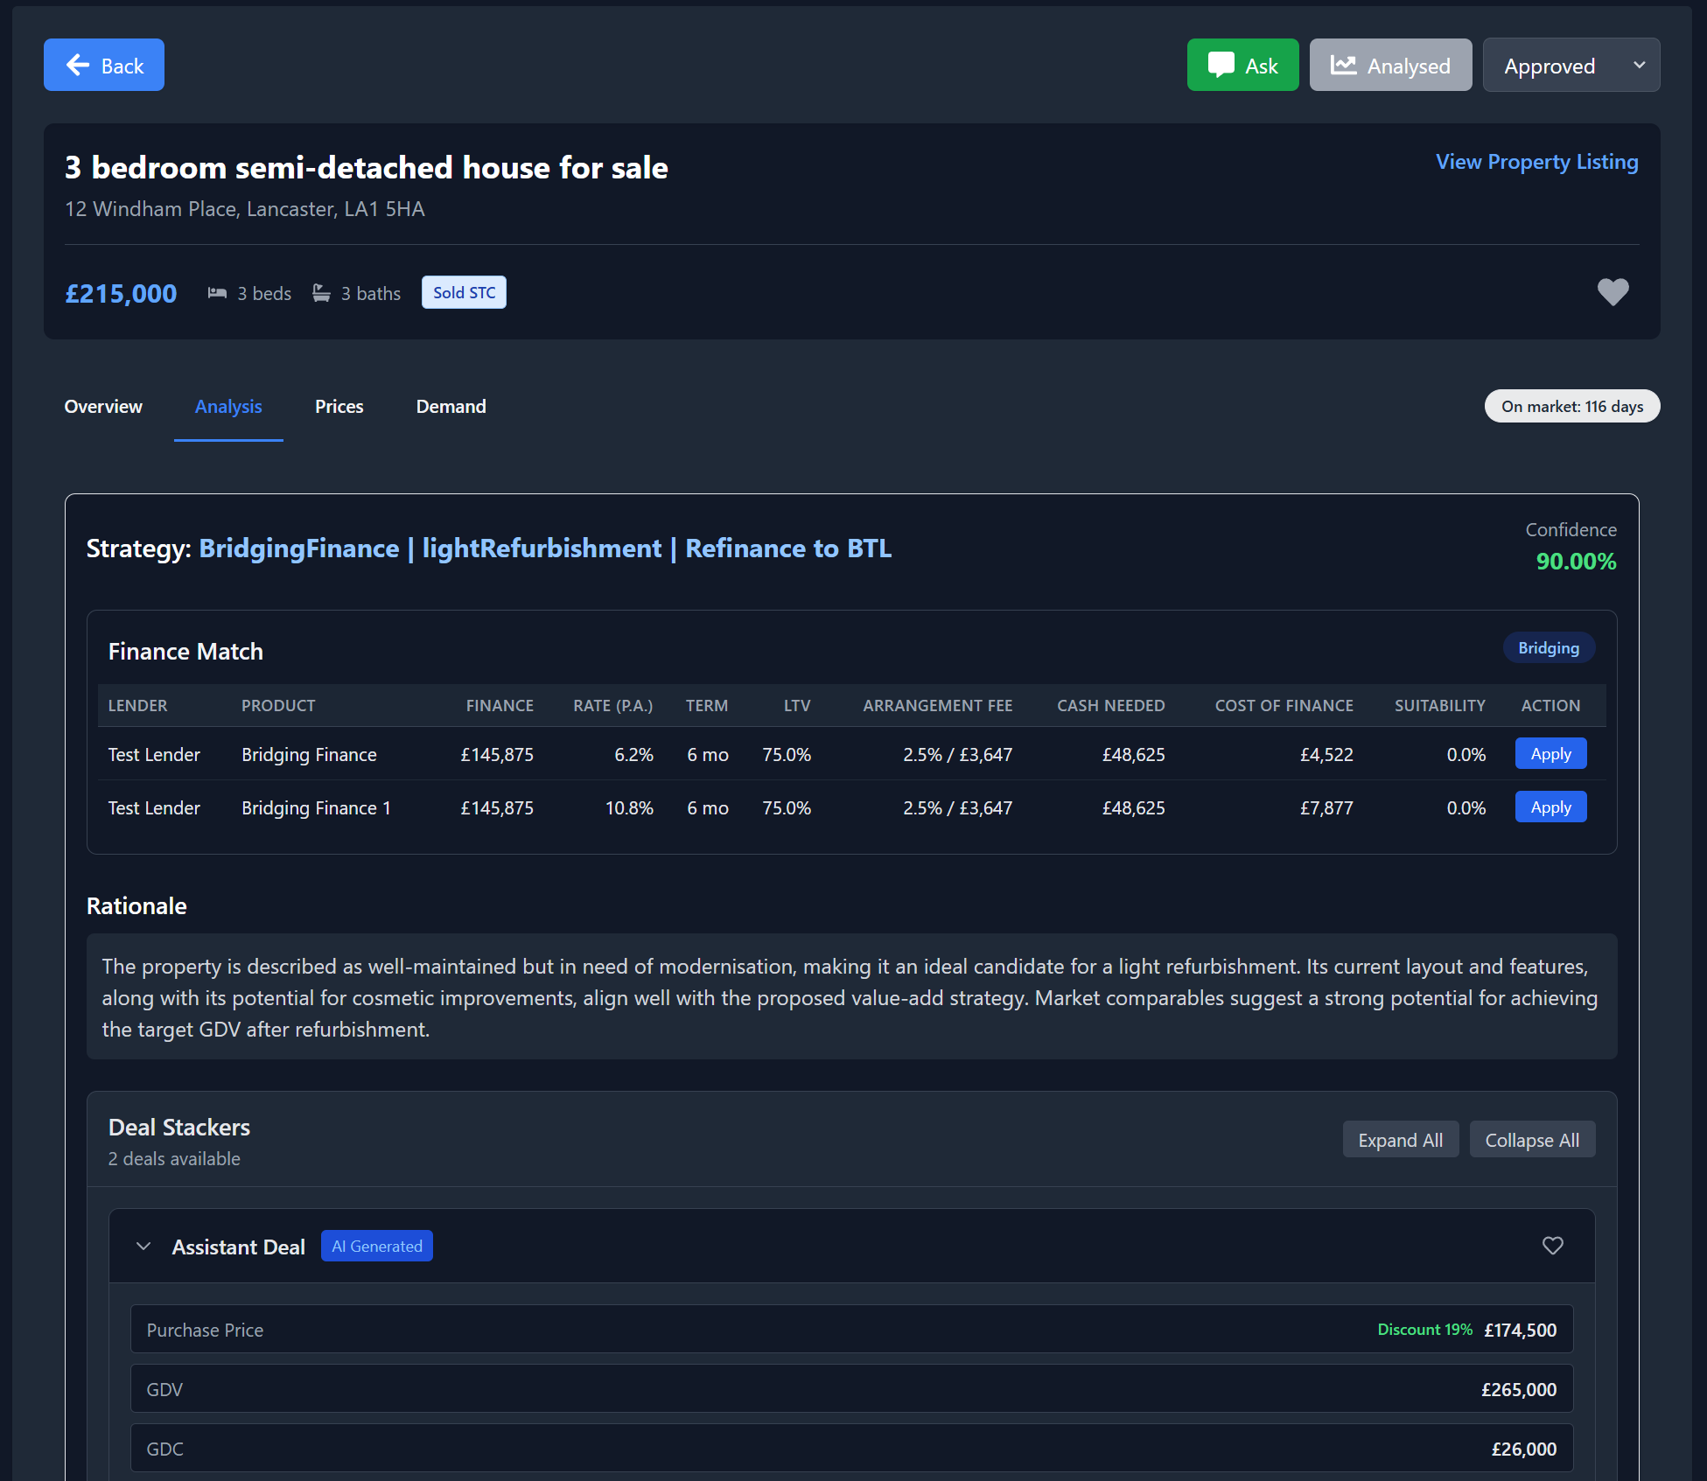Favorite the property with the large heart
This screenshot has height=1481, width=1707.
click(1613, 291)
